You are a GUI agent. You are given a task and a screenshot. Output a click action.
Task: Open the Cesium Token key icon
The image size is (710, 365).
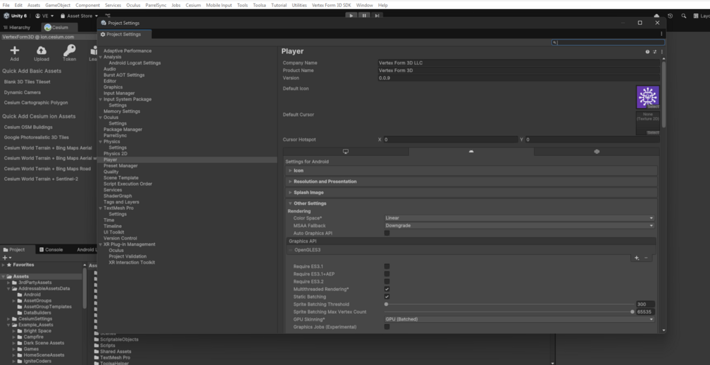69,51
